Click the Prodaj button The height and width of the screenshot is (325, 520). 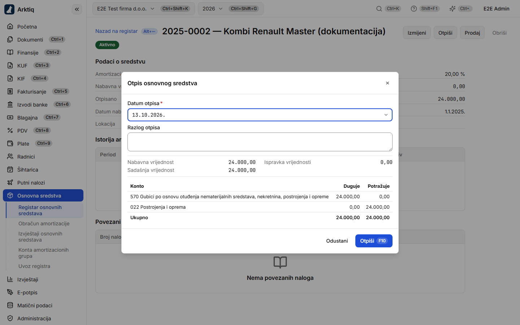point(472,32)
